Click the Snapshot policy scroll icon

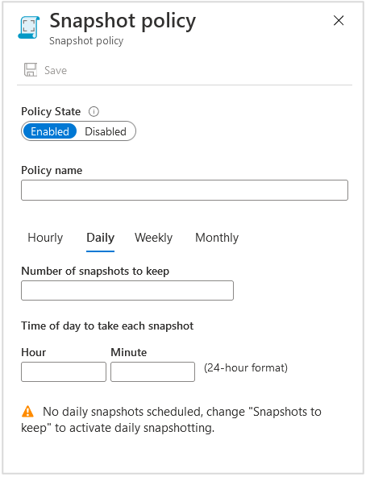click(29, 27)
